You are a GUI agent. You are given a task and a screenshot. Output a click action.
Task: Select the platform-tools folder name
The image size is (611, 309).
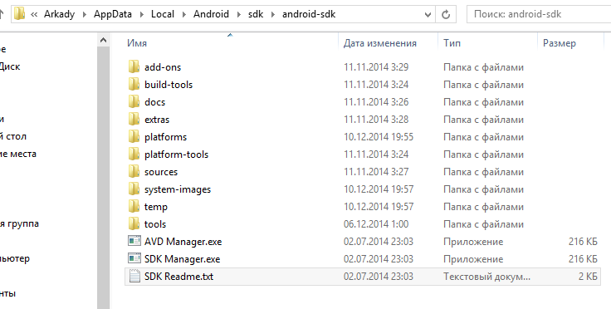point(176,154)
